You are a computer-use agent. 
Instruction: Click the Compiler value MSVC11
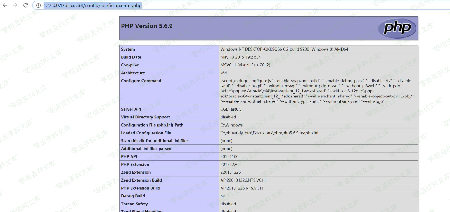[245, 65]
